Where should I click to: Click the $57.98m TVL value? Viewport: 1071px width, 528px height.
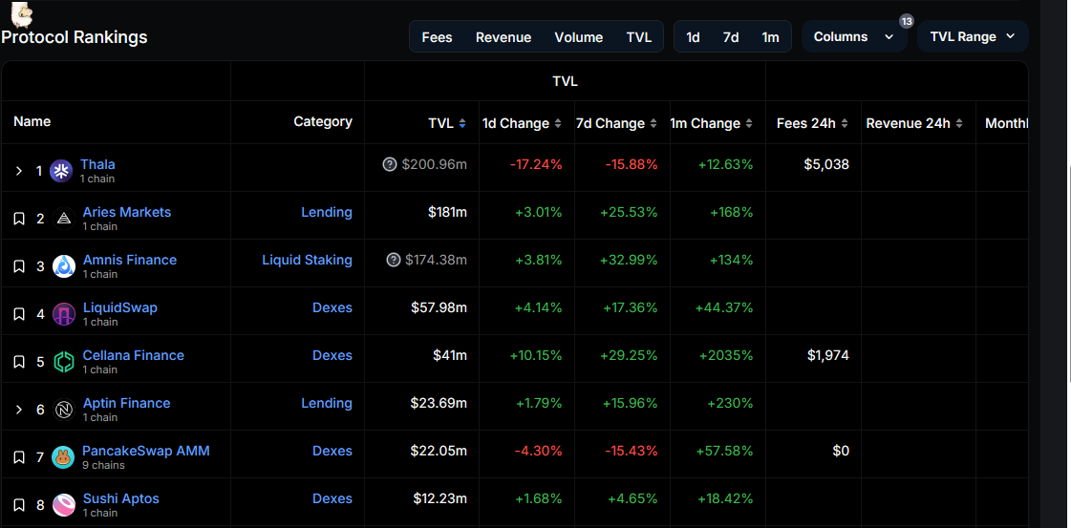point(439,307)
